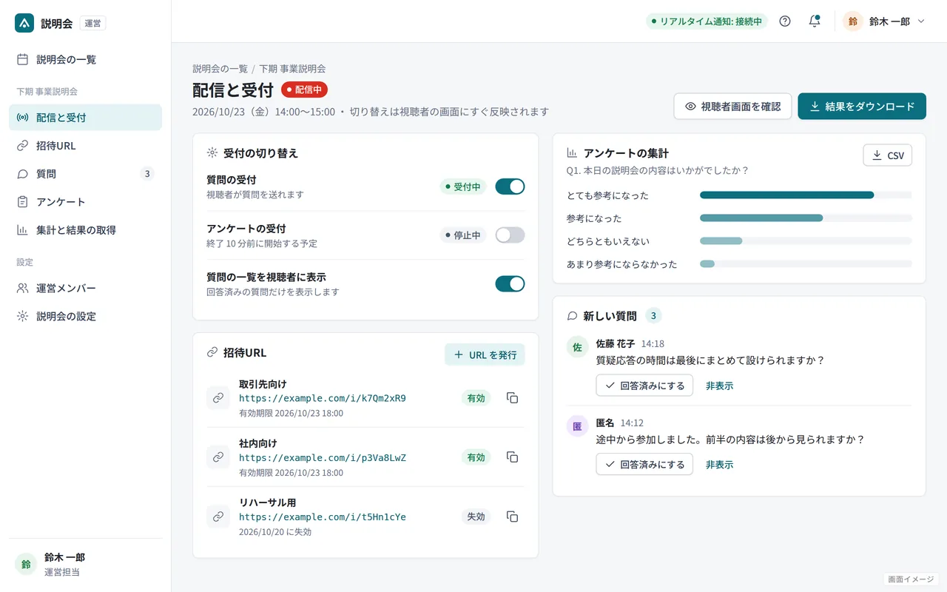Image resolution: width=947 pixels, height=592 pixels.
Task: Click the リアルタイム通知: 接続中 status badge
Action: (707, 21)
